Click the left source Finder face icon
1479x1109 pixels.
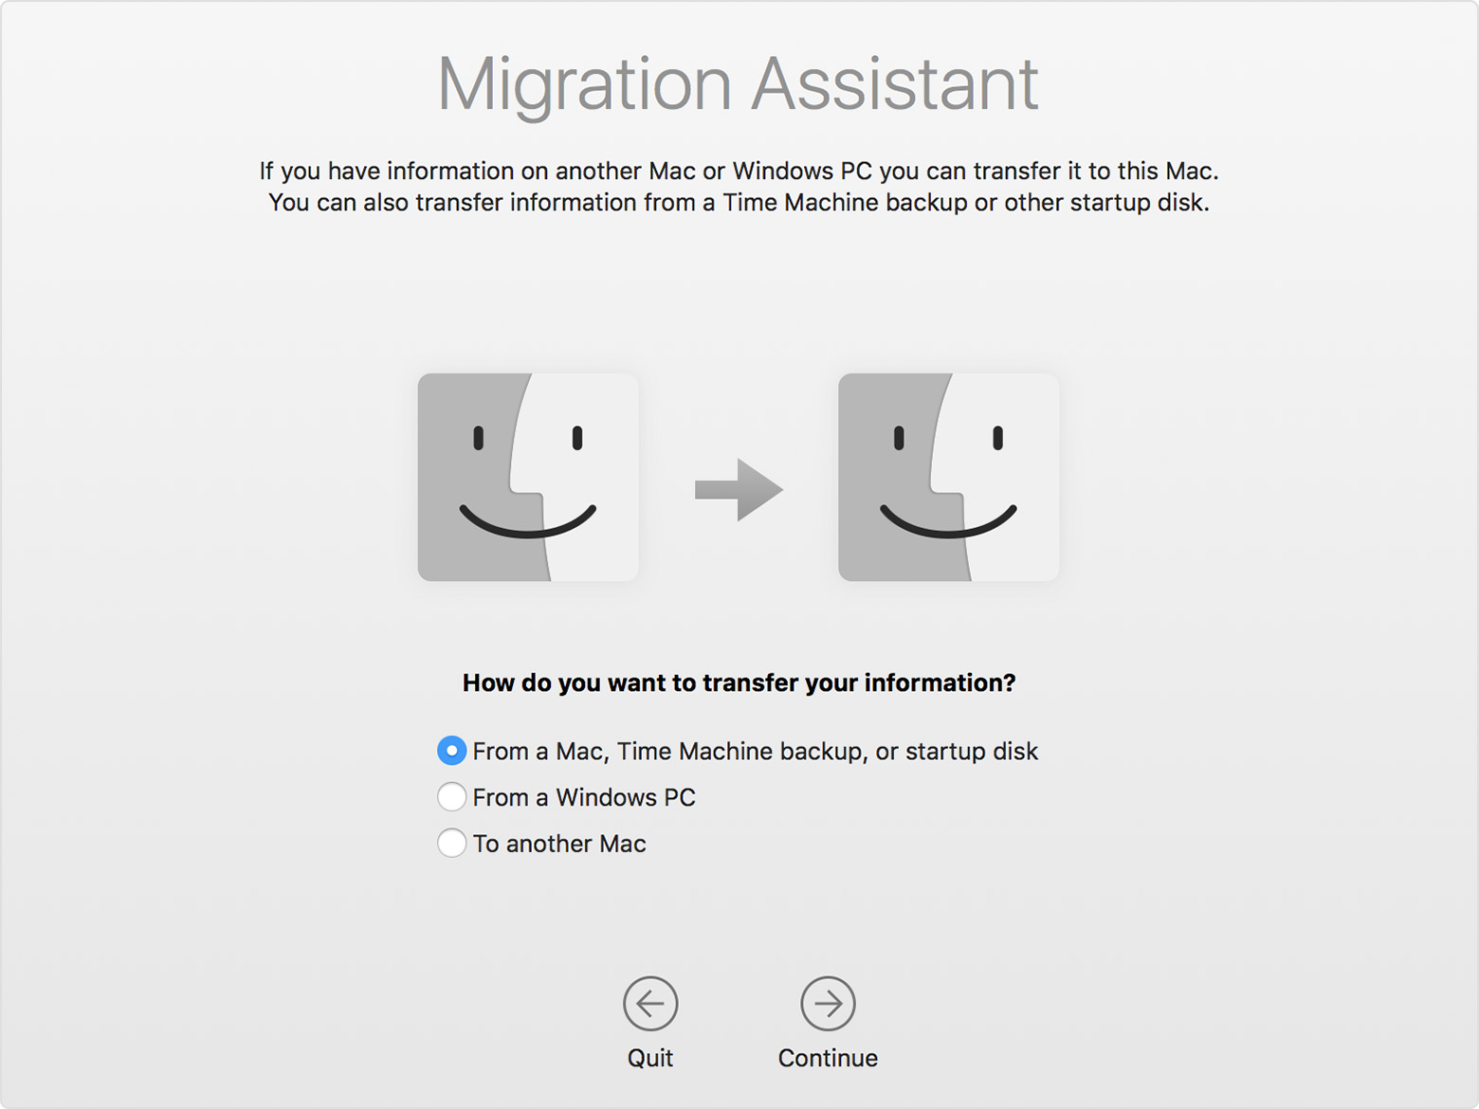pos(528,477)
